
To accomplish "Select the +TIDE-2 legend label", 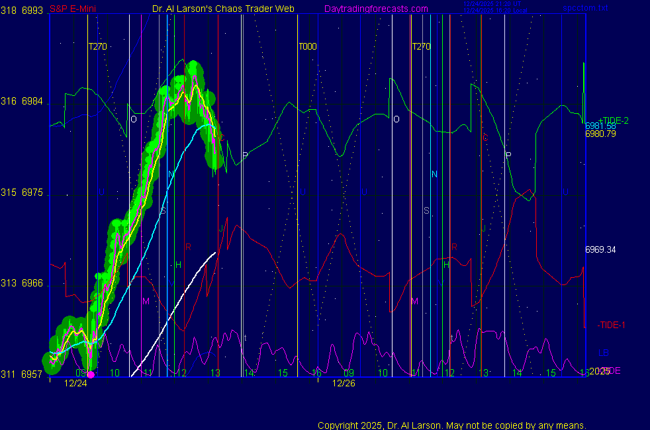I will point(613,120).
